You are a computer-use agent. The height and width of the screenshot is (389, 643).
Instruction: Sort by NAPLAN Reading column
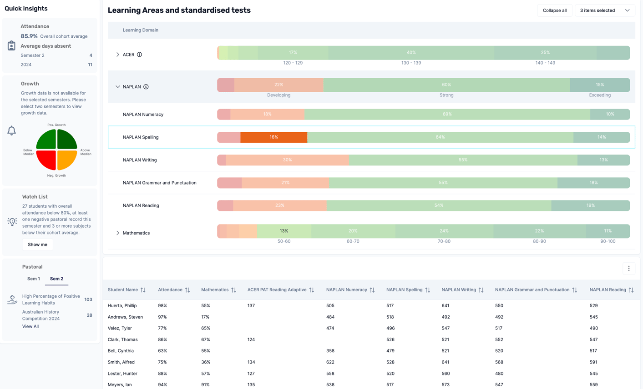pos(631,290)
